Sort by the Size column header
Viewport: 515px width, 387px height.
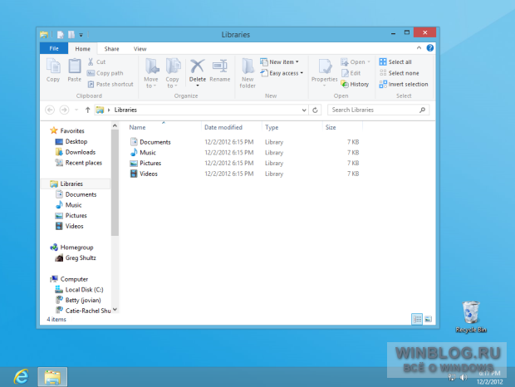[x=331, y=127]
